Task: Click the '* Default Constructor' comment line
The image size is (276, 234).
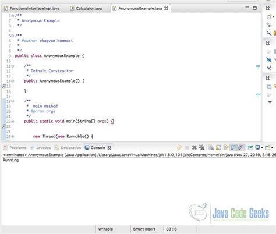Action: click(49, 71)
